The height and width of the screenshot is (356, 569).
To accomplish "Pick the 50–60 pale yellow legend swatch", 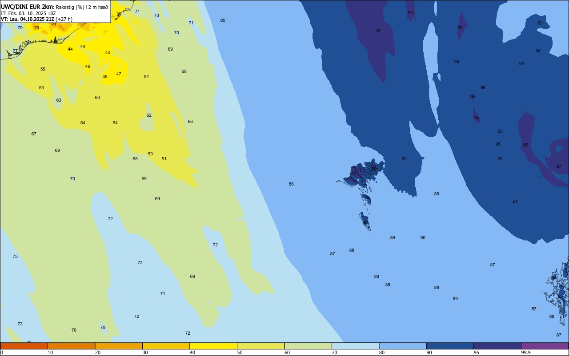I will [x=260, y=346].
